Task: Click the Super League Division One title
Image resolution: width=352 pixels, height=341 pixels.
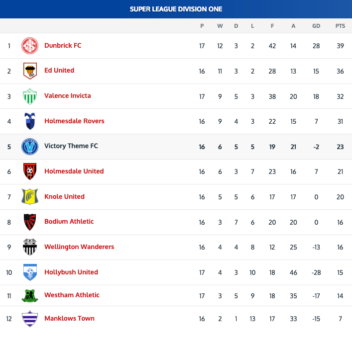Action: 176,9
